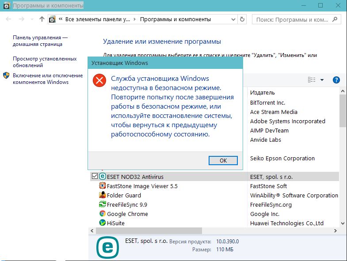Click publisher Adobe Systems Incorporated

click(288, 121)
